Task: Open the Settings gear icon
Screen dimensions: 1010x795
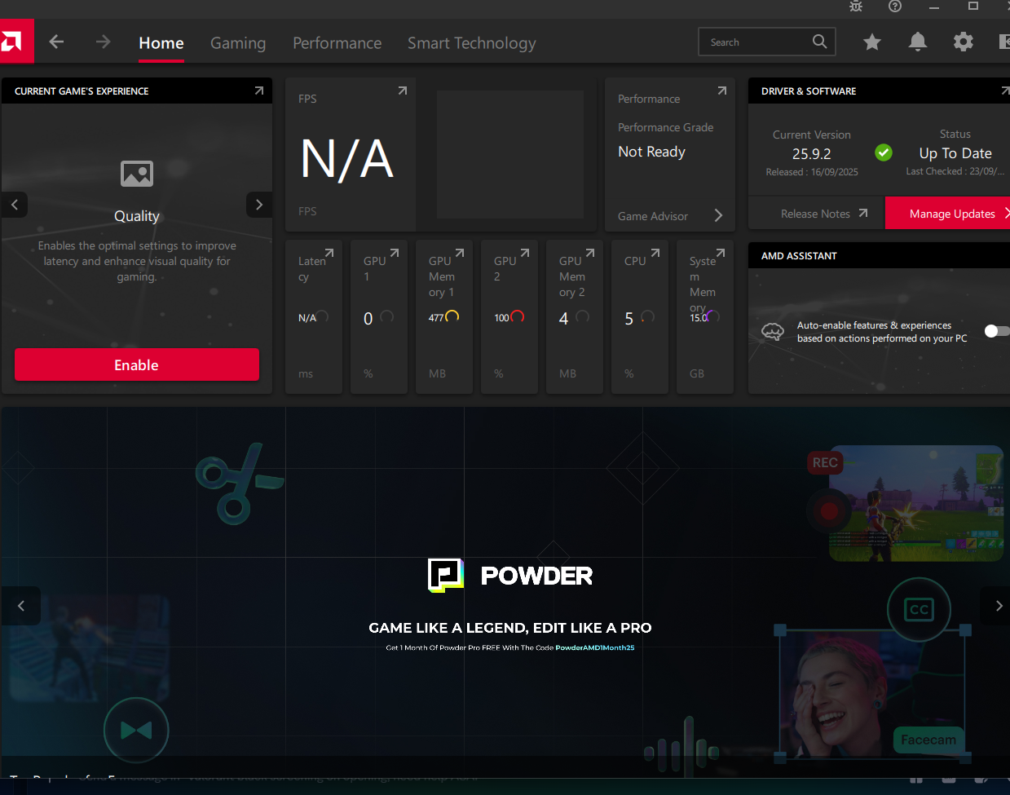Action: [964, 42]
